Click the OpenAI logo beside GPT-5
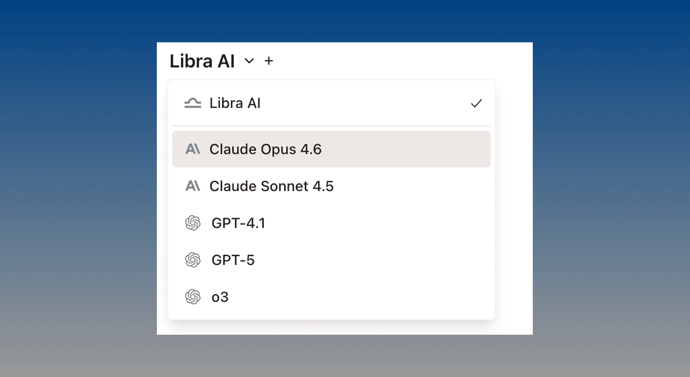The height and width of the screenshot is (377, 690). (193, 260)
